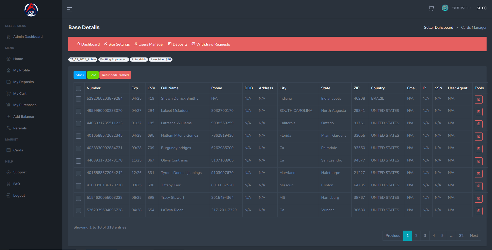Viewport: 492px width, 250px height.
Task: Tick the checkbox for the Miami Gardens row
Action: [x=78, y=136]
